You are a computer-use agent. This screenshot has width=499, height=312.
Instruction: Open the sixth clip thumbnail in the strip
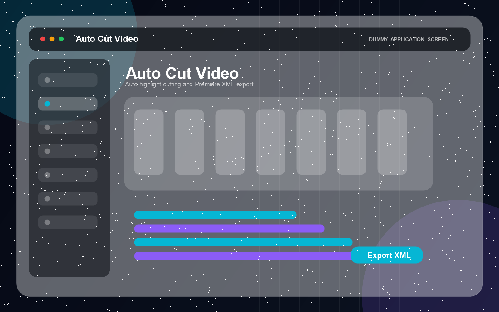click(x=351, y=142)
